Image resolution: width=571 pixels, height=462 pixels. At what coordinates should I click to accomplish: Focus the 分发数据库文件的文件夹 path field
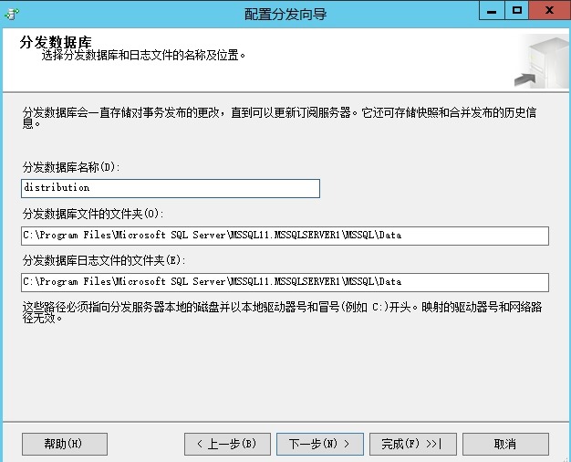pyautogui.click(x=285, y=236)
